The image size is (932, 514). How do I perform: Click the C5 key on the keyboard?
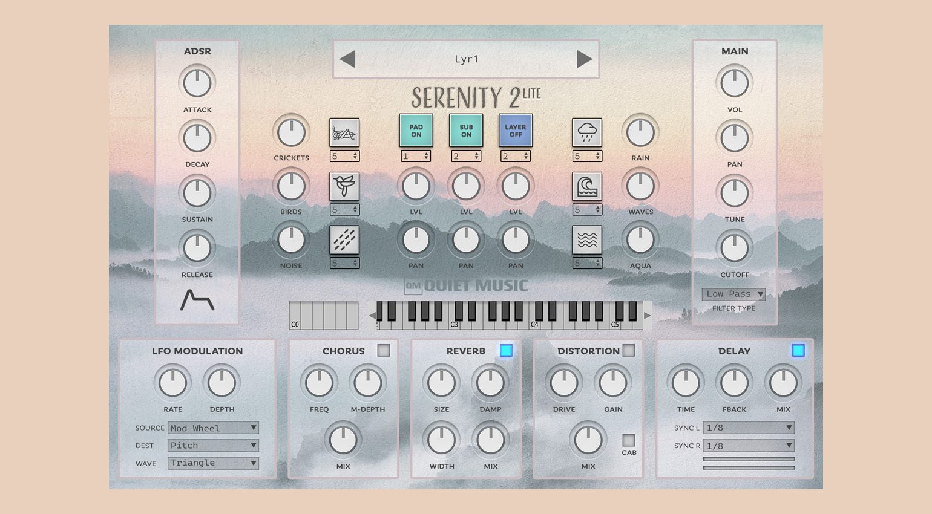tap(615, 324)
